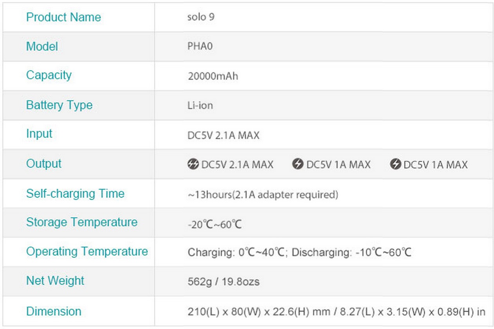
Task: Select the Battery Type label
Action: click(59, 105)
